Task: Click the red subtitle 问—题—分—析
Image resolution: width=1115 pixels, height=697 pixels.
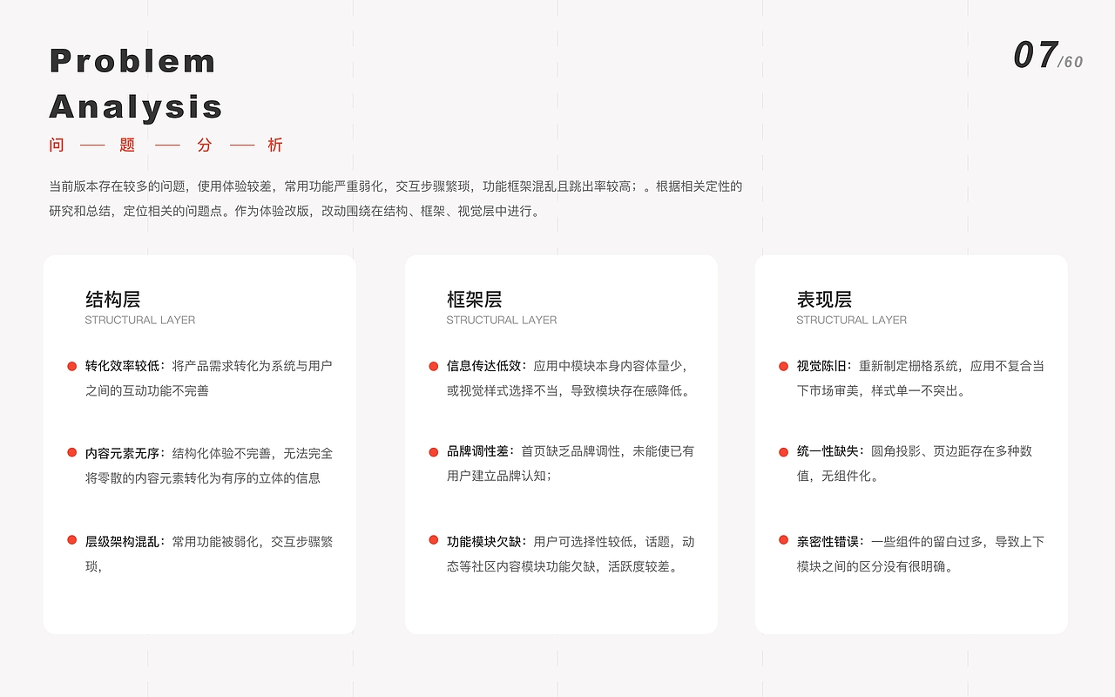Action: 166,145
